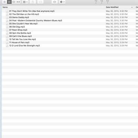138x138 pixels.
Task: Select 09 Call It the Blues.mp3
Action: pos(20,36)
